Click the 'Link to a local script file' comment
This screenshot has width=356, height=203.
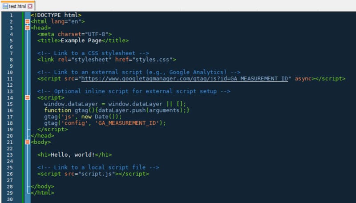98,167
